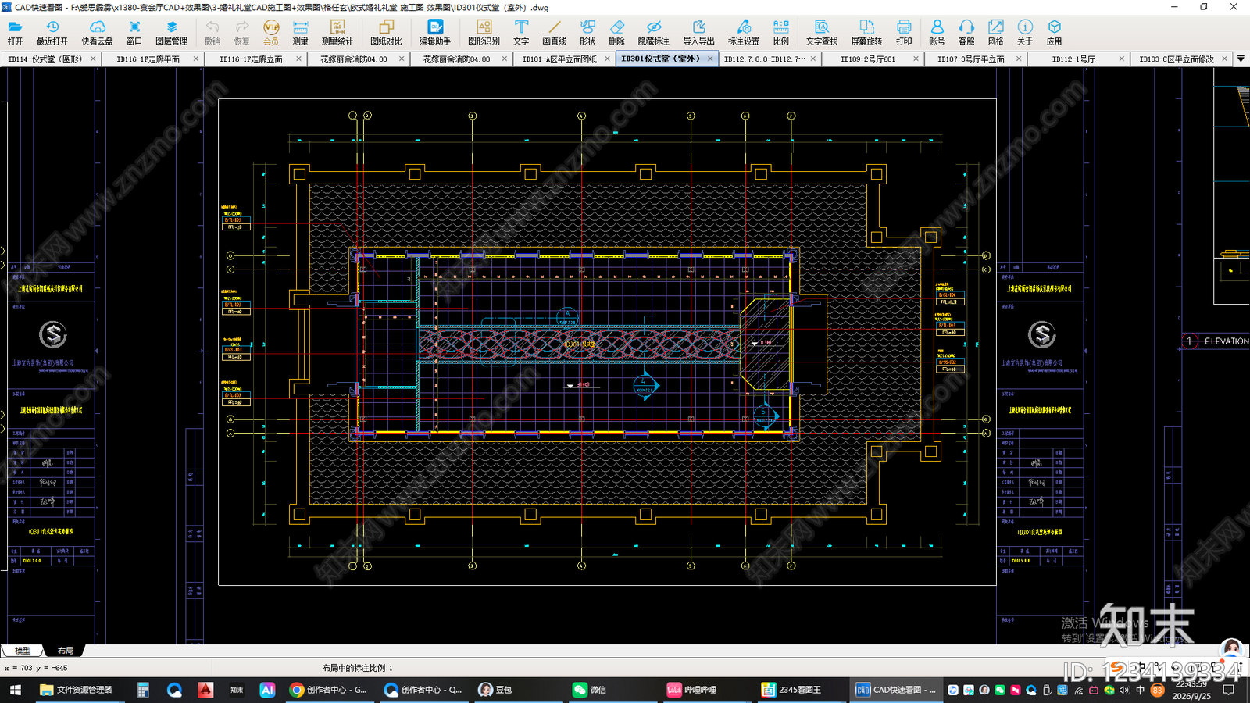Click the 比例 scale icon
1250x703 pixels.
pos(780,32)
